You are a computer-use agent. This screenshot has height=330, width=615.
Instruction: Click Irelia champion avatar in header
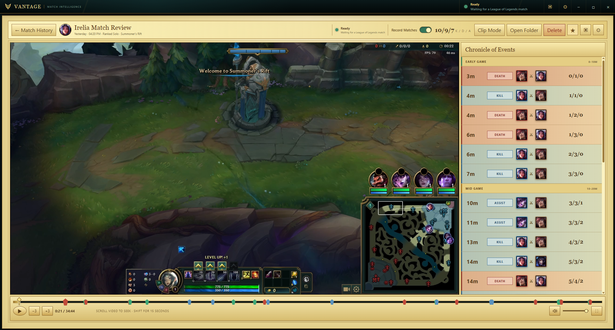[x=65, y=30]
